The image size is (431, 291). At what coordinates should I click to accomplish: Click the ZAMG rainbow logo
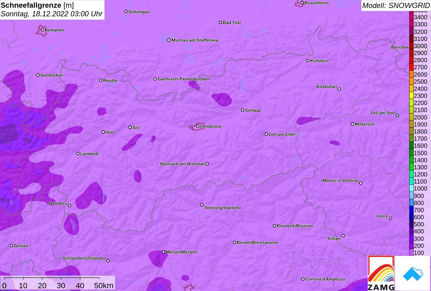[381, 273]
